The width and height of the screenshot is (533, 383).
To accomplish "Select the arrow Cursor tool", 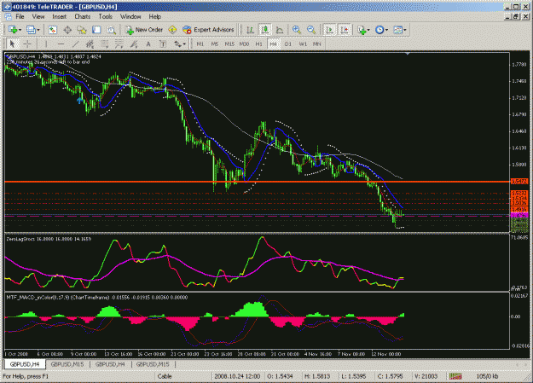I will pos(12,44).
